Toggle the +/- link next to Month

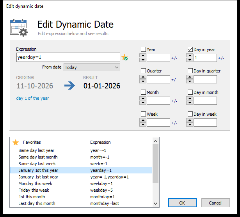coord(174,101)
